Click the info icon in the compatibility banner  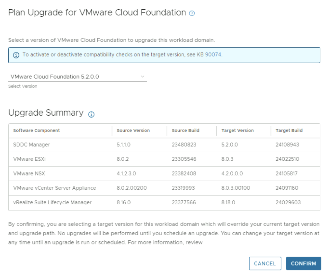point(16,55)
